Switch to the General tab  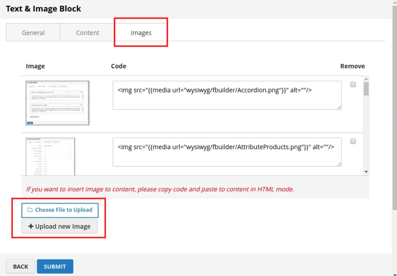33,33
